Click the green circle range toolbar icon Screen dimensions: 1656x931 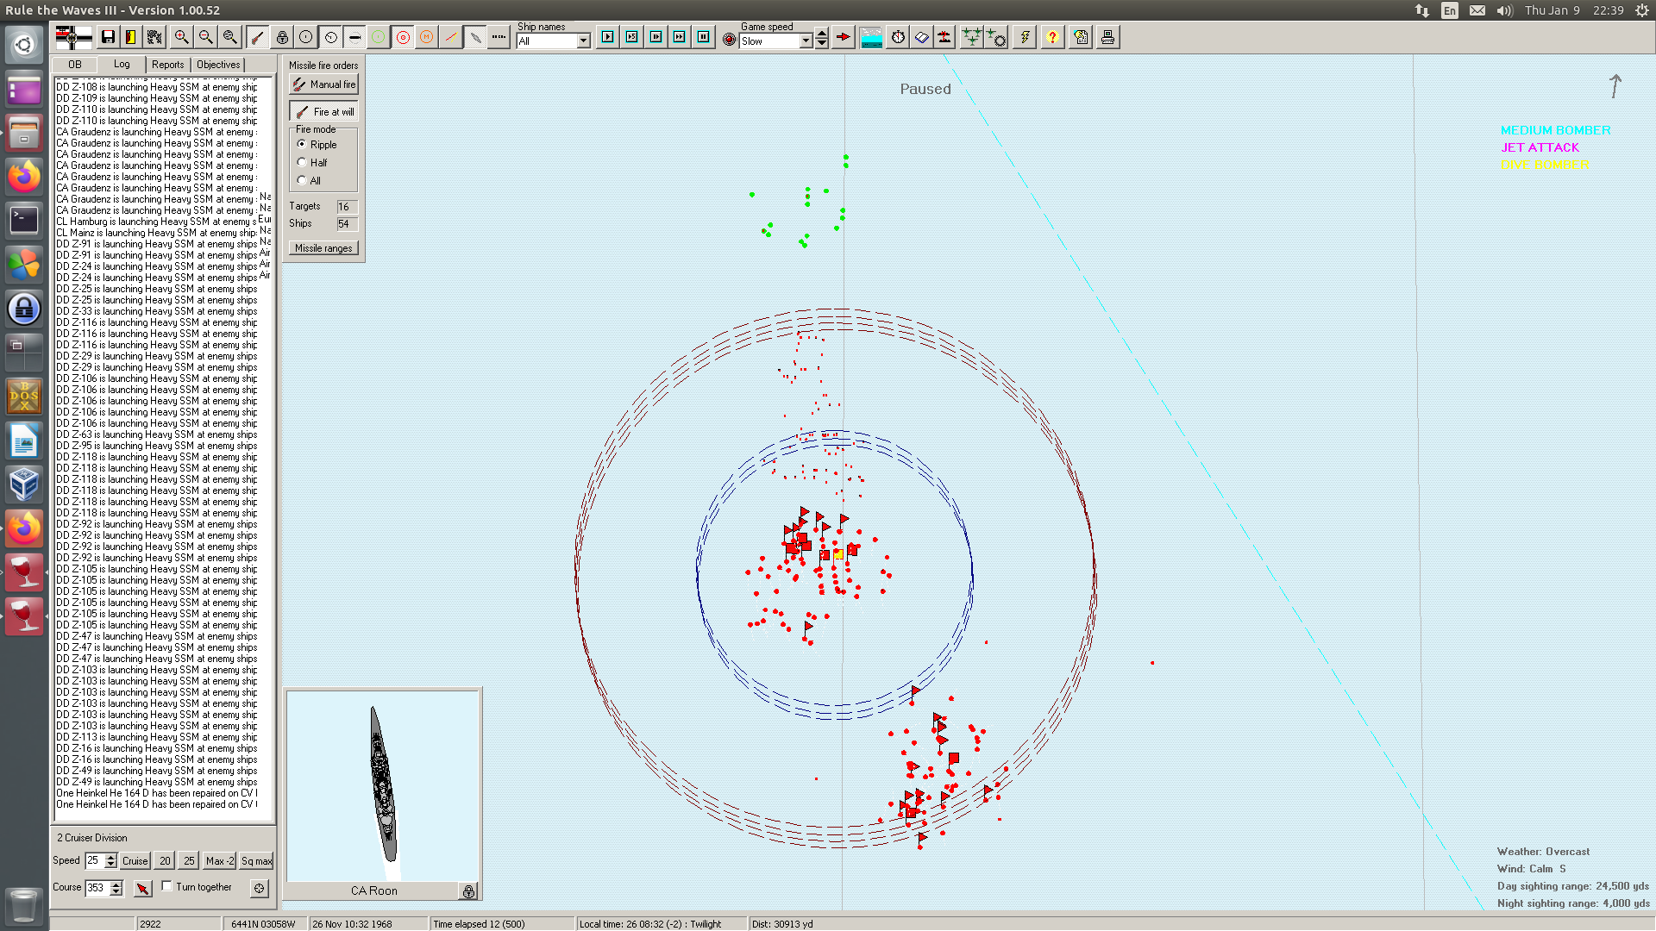click(x=378, y=37)
